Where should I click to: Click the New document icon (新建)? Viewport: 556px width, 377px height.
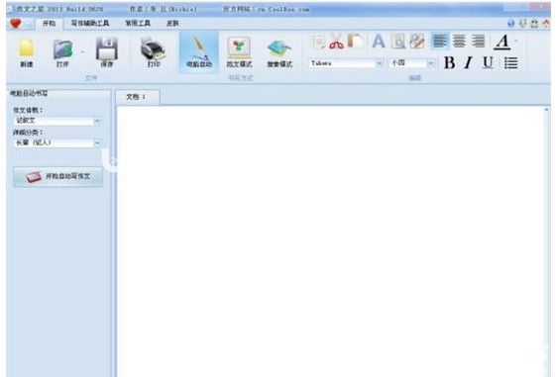coord(27,52)
